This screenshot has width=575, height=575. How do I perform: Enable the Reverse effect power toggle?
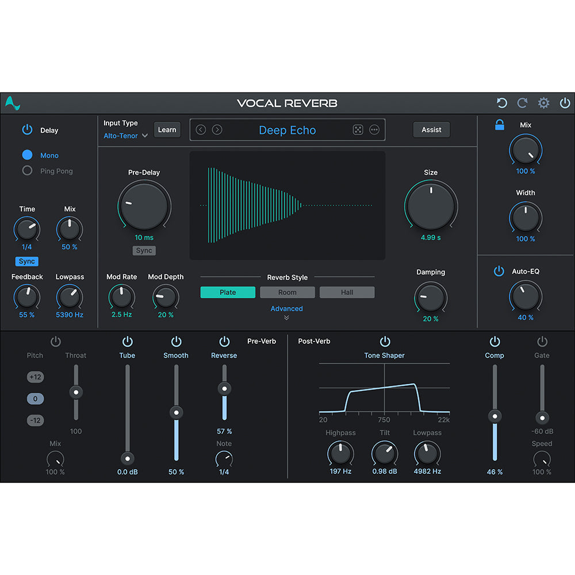(x=224, y=341)
